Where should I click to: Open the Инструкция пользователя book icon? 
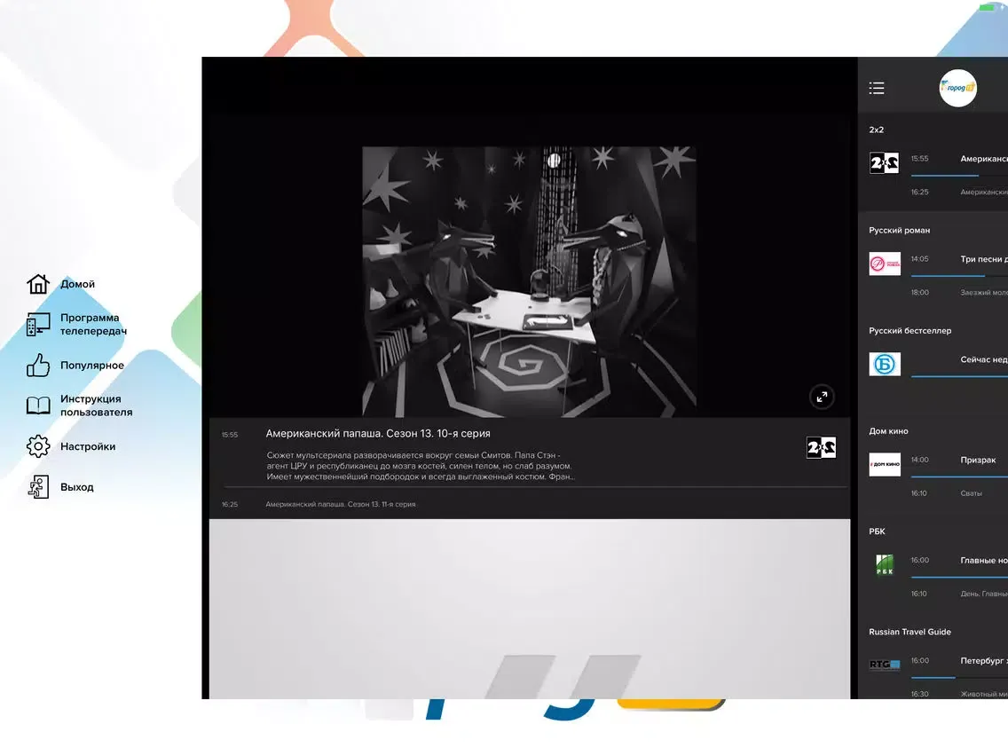pos(38,406)
